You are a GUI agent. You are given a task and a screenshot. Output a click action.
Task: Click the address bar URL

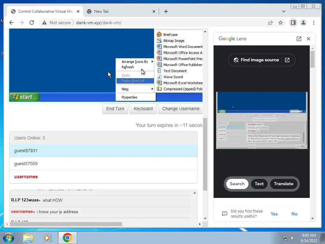pos(99,23)
